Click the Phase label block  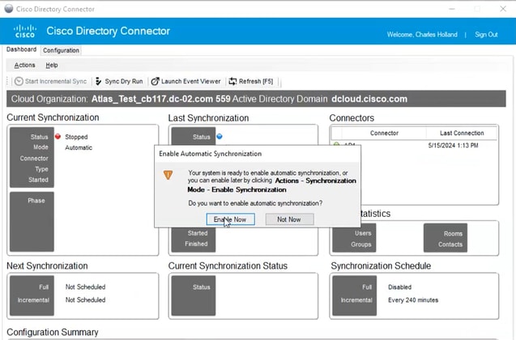32,222
